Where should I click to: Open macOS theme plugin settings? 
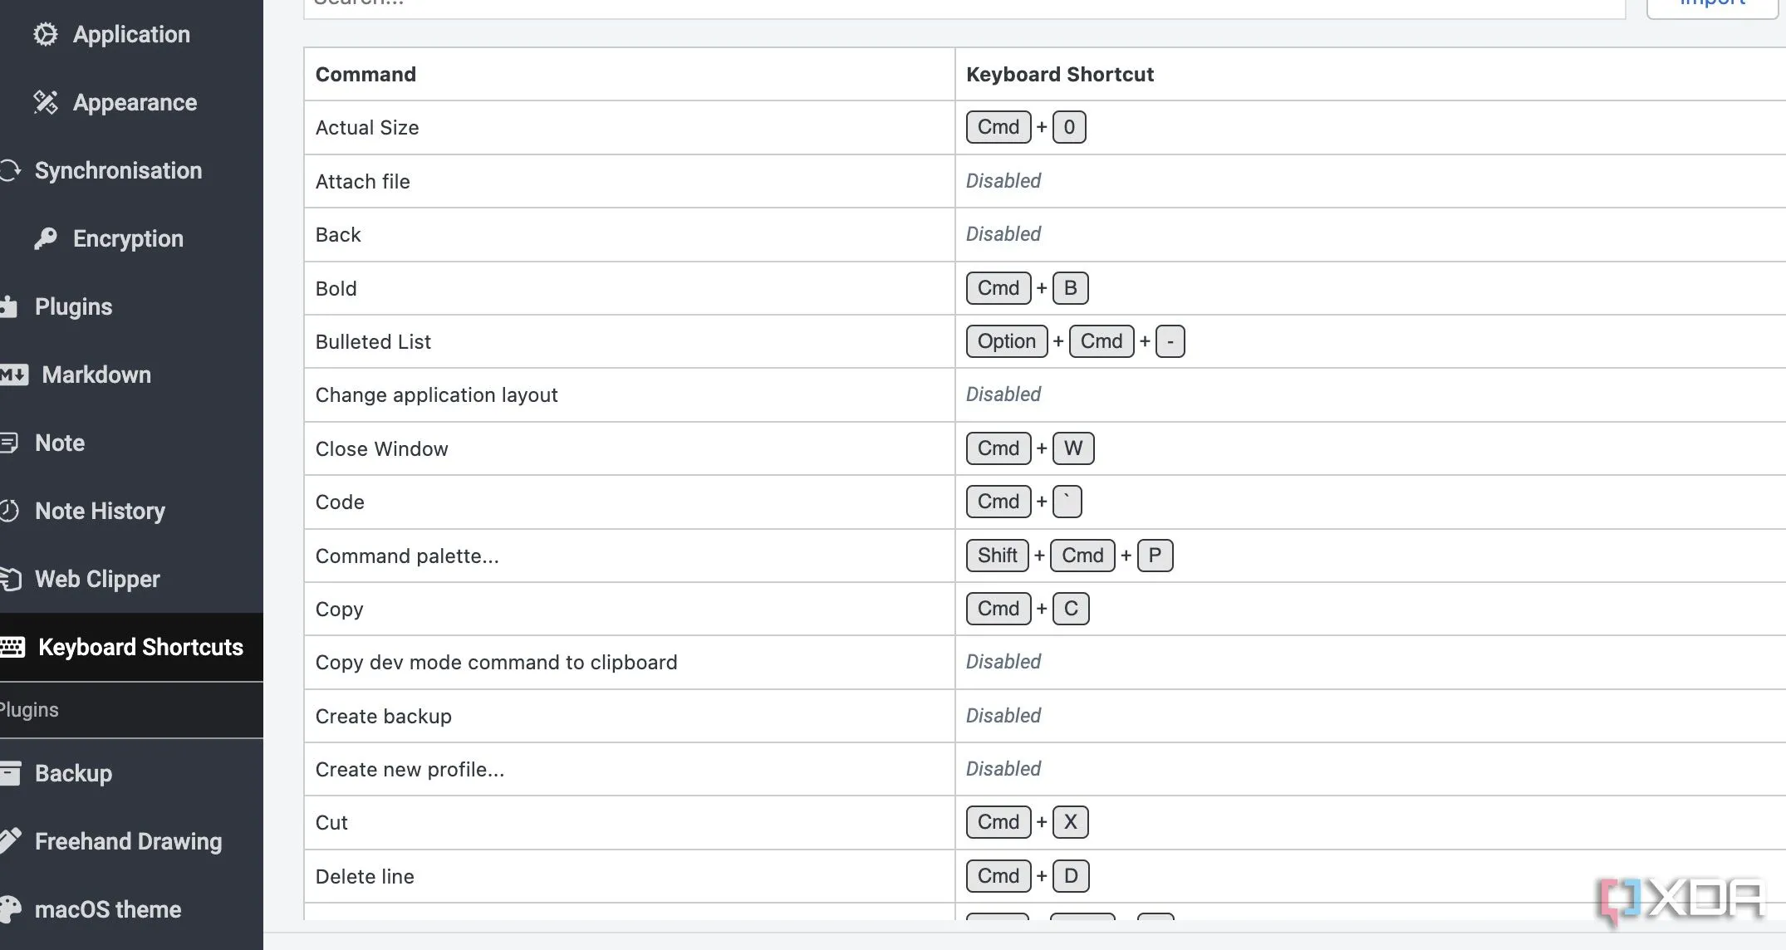point(131,909)
